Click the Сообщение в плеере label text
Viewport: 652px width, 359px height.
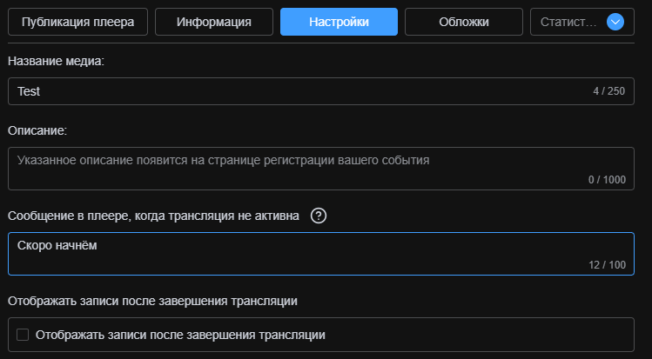point(153,216)
